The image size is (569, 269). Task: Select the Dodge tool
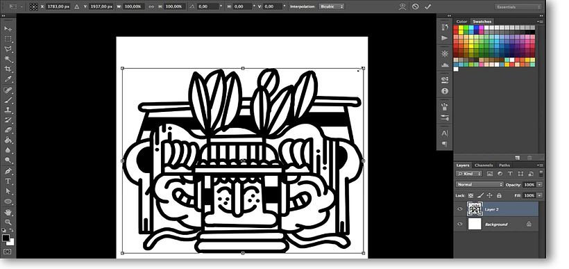click(x=8, y=161)
